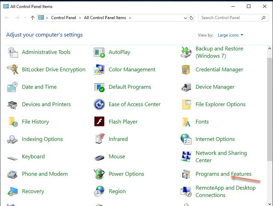Click the Credential Manager safe icon
The height and width of the screenshot is (206, 273).
click(186, 70)
